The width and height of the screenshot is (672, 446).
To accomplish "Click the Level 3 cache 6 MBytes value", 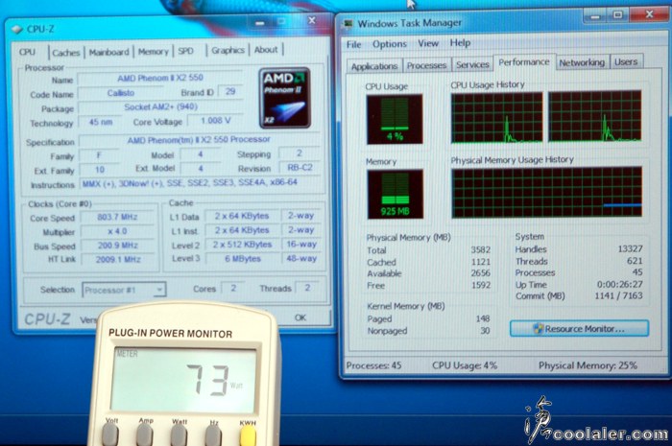I will [x=243, y=259].
